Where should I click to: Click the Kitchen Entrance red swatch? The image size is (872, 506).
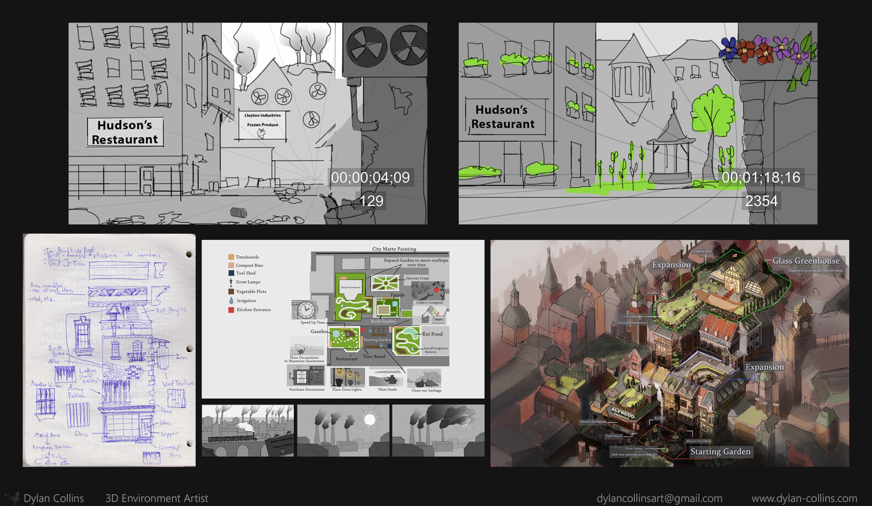(231, 310)
